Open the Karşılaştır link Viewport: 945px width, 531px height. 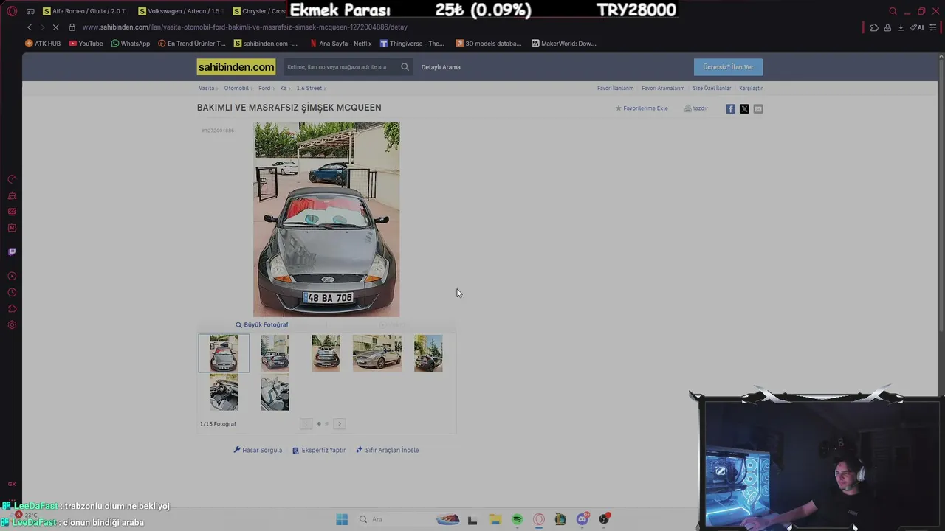tap(751, 88)
